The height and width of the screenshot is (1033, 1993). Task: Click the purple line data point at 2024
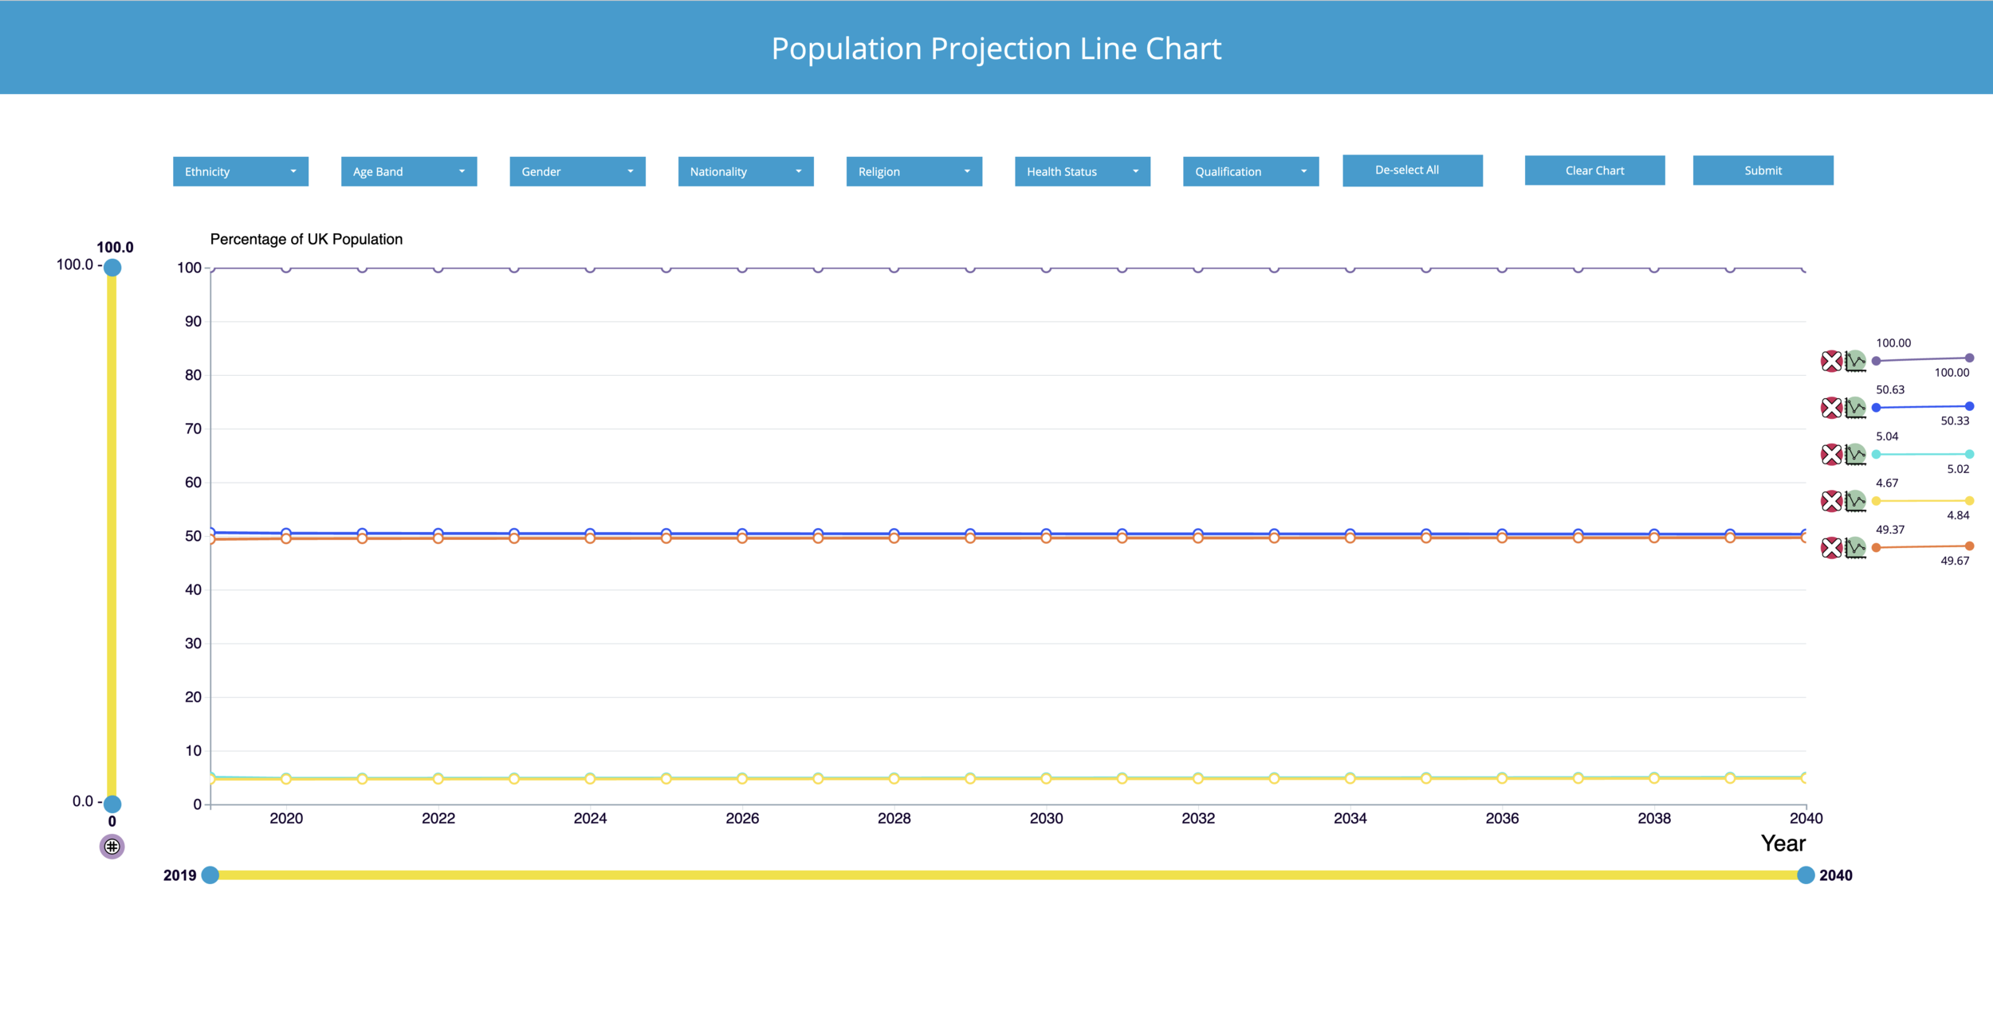[590, 268]
